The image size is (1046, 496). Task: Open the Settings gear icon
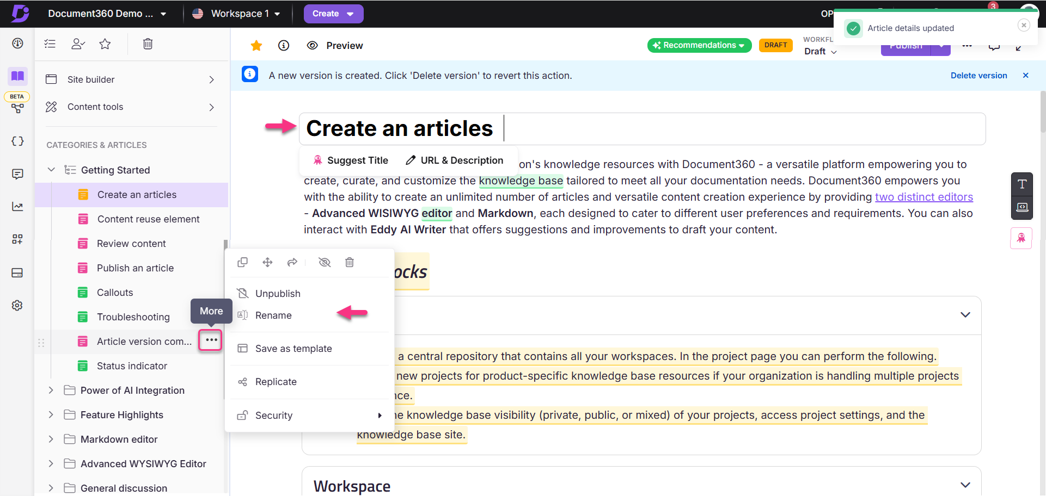[x=17, y=305]
